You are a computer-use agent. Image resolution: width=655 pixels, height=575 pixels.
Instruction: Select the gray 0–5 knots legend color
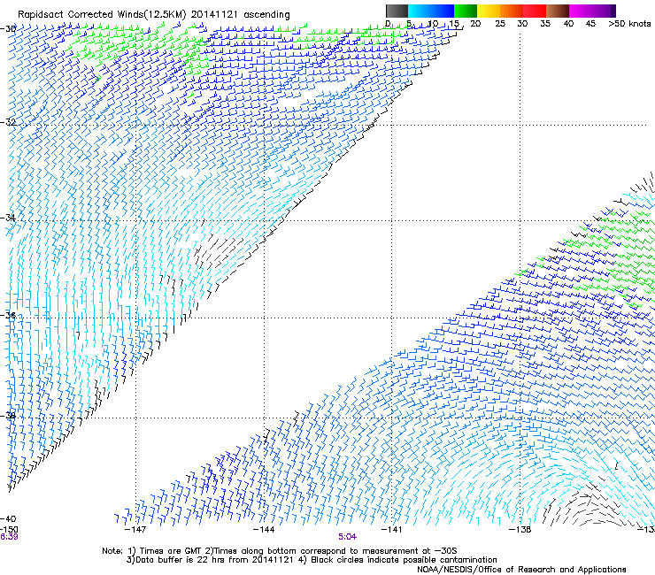397,11
